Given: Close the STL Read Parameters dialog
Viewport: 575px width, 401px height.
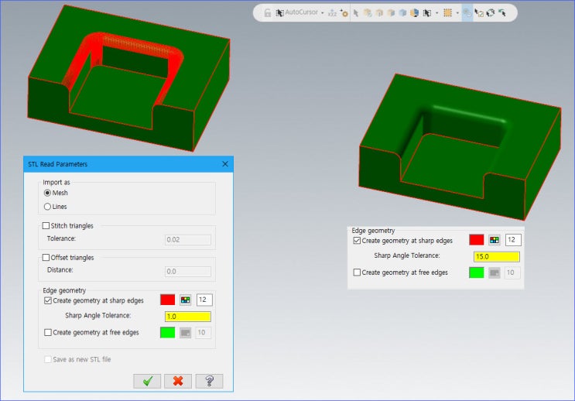Looking at the screenshot, I should (225, 164).
